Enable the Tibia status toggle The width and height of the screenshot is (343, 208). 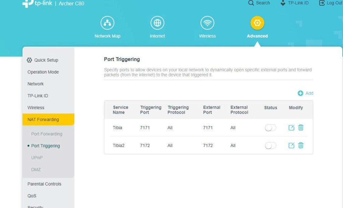pos(270,127)
